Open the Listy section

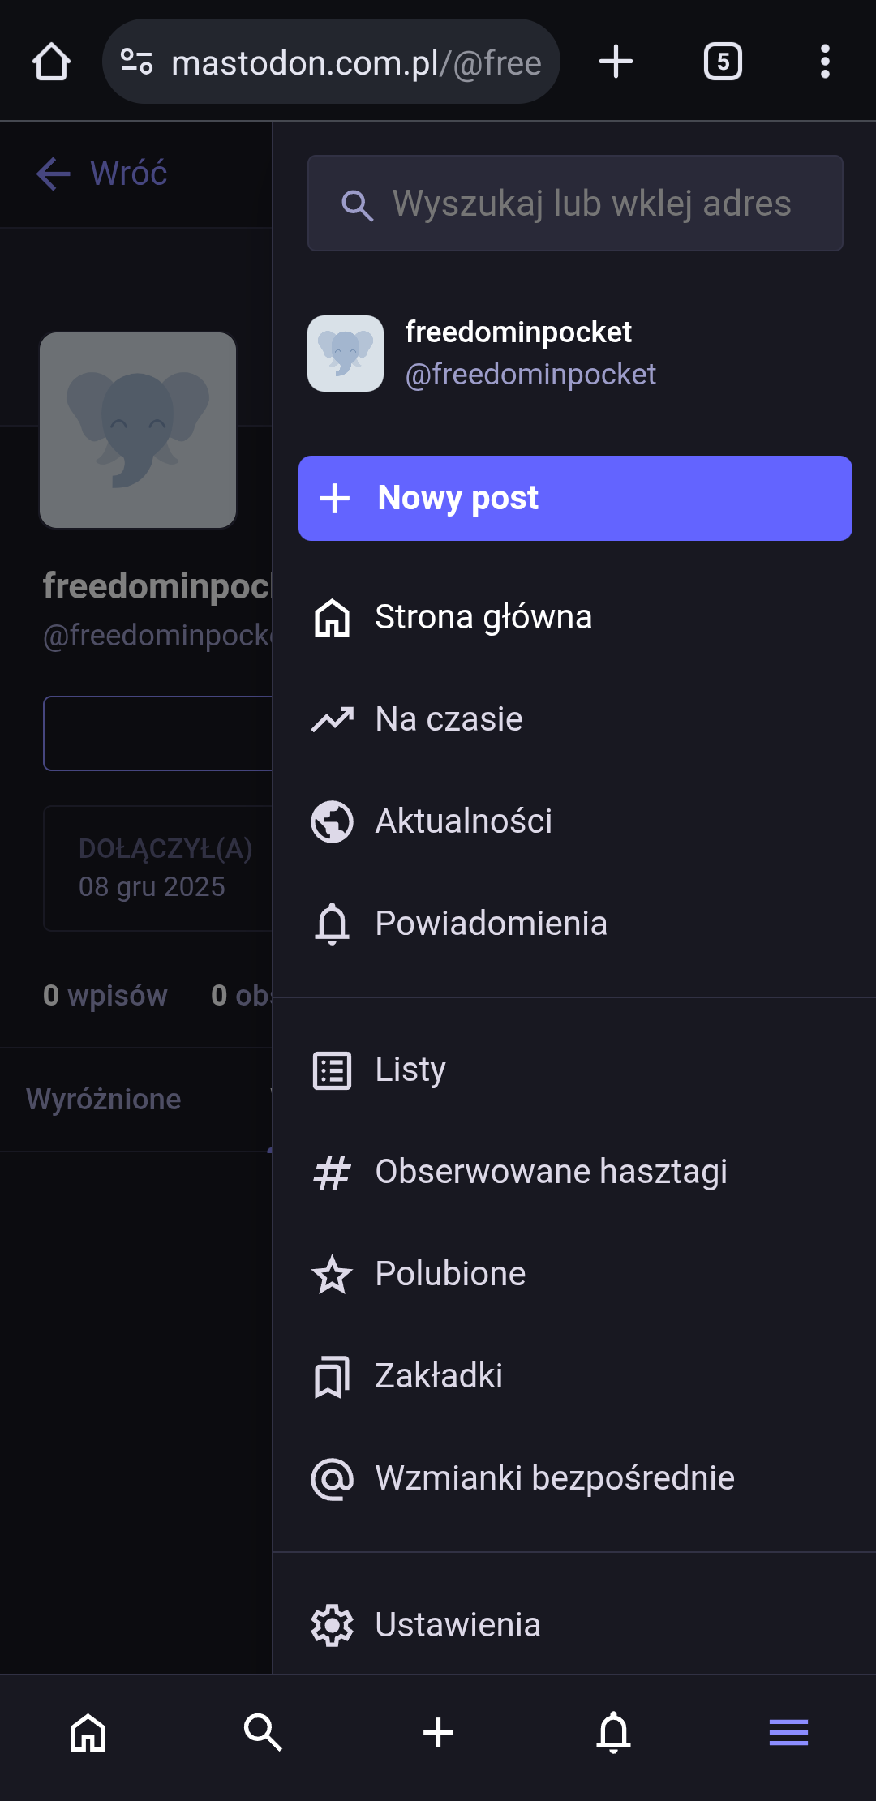click(410, 1070)
